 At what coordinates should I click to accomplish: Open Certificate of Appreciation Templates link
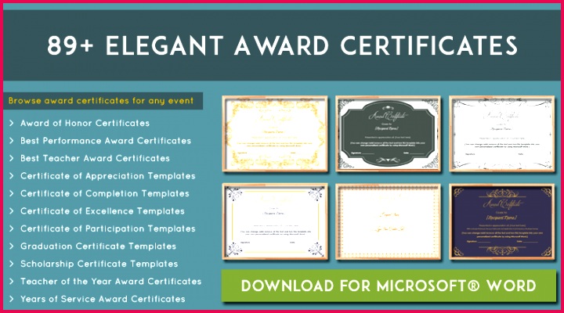108,176
